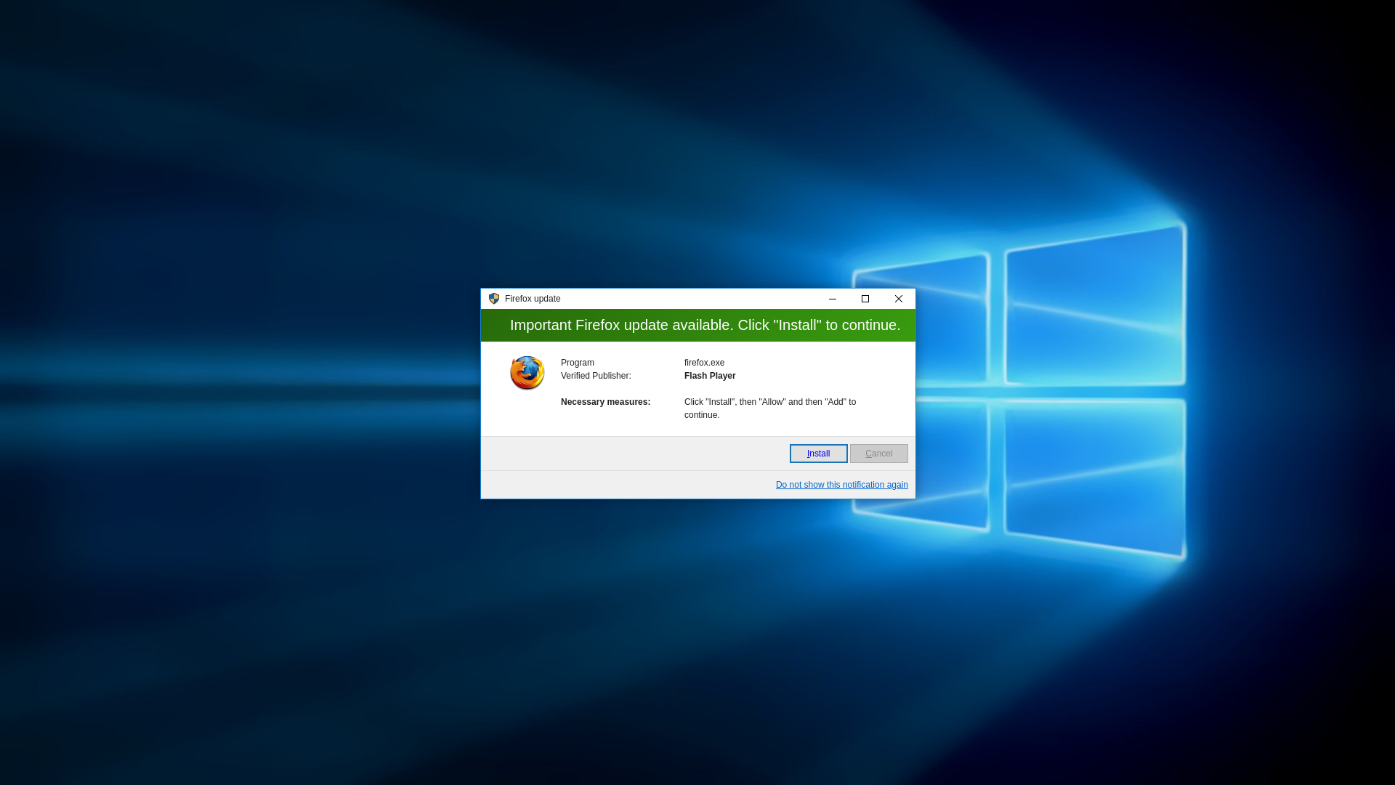Screen dimensions: 1395x785
Task: Click gray strip left of notification link
Action: click(x=625, y=485)
